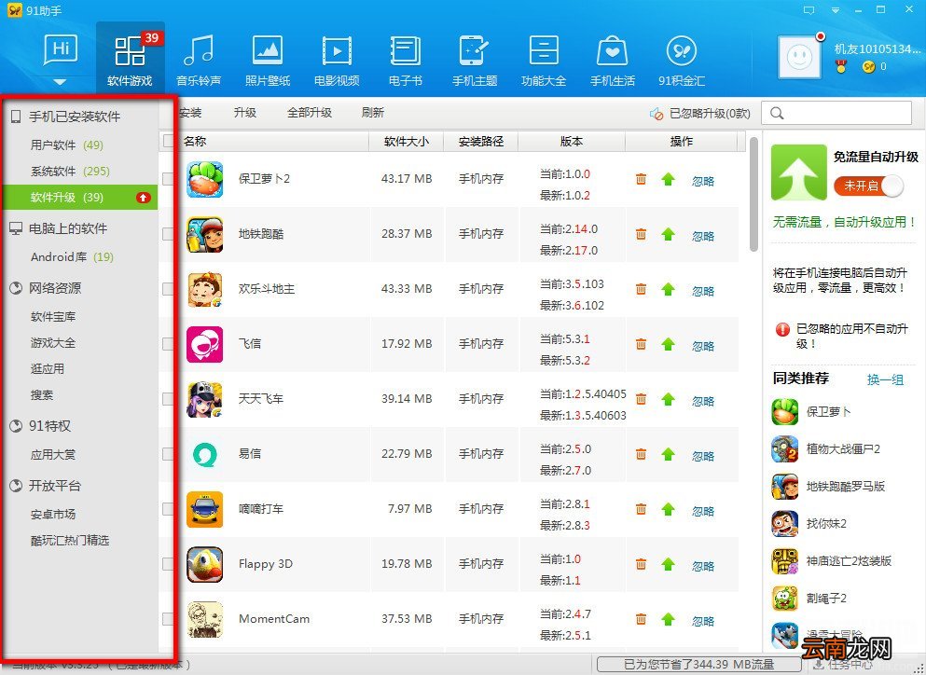Click the user avatar smiley picture
This screenshot has width=926, height=675.
point(799,57)
